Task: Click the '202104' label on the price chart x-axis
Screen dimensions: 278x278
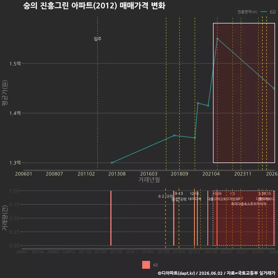Action: point(211,174)
